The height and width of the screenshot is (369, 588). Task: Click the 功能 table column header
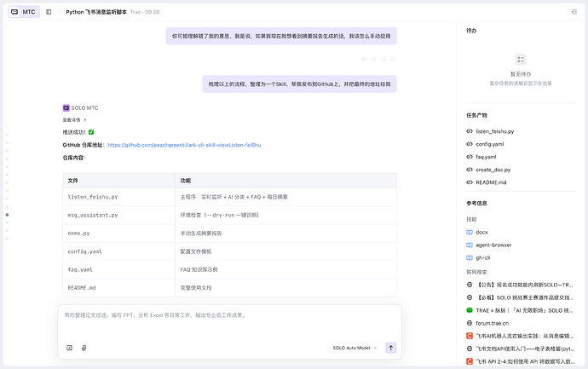click(x=285, y=181)
